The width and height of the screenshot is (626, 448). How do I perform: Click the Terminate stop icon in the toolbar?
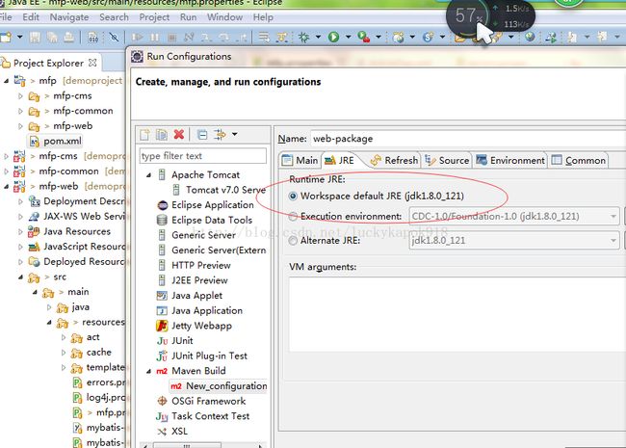172,38
